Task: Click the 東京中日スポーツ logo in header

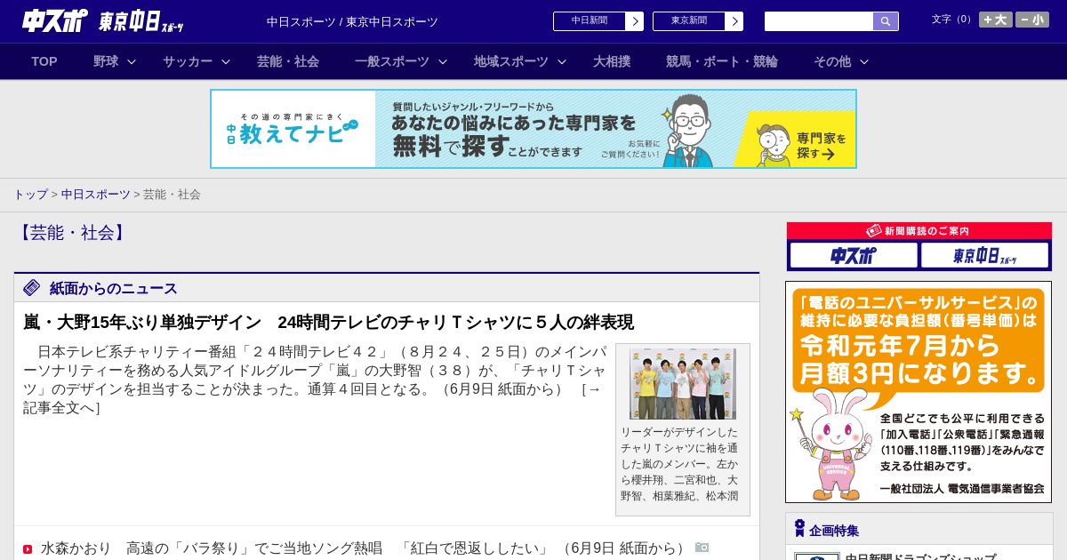Action: click(140, 21)
